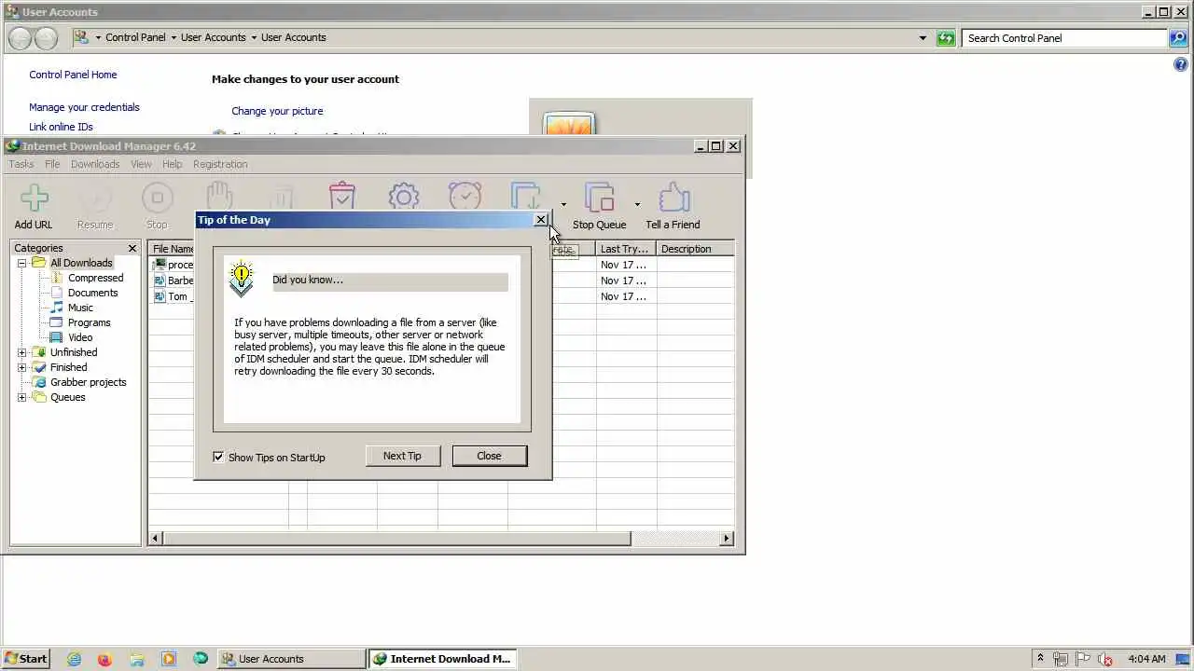The image size is (1194, 671).
Task: Open the Control Panel Home link
Action: click(73, 75)
